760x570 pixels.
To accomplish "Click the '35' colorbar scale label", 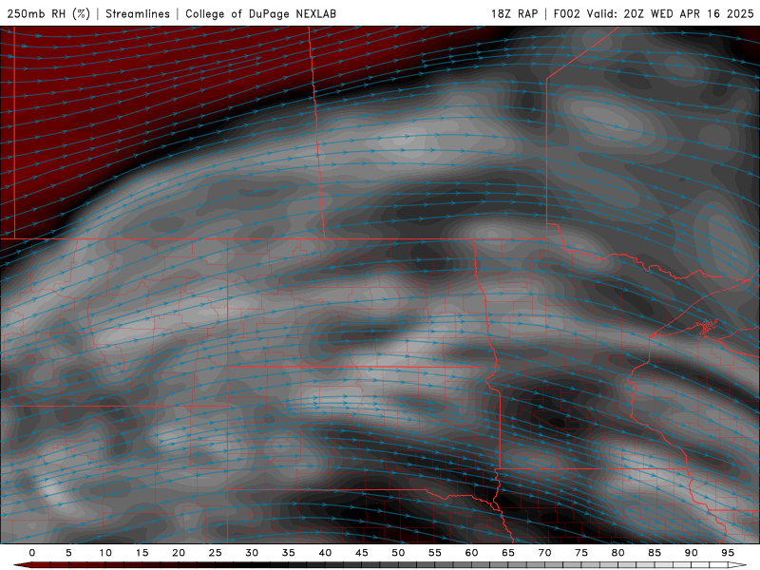I will click(289, 553).
